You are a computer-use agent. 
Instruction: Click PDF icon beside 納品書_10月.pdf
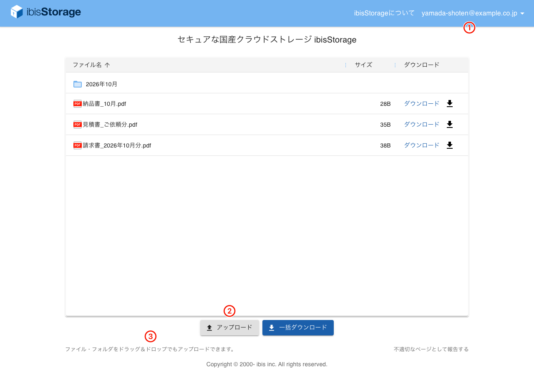click(x=78, y=104)
